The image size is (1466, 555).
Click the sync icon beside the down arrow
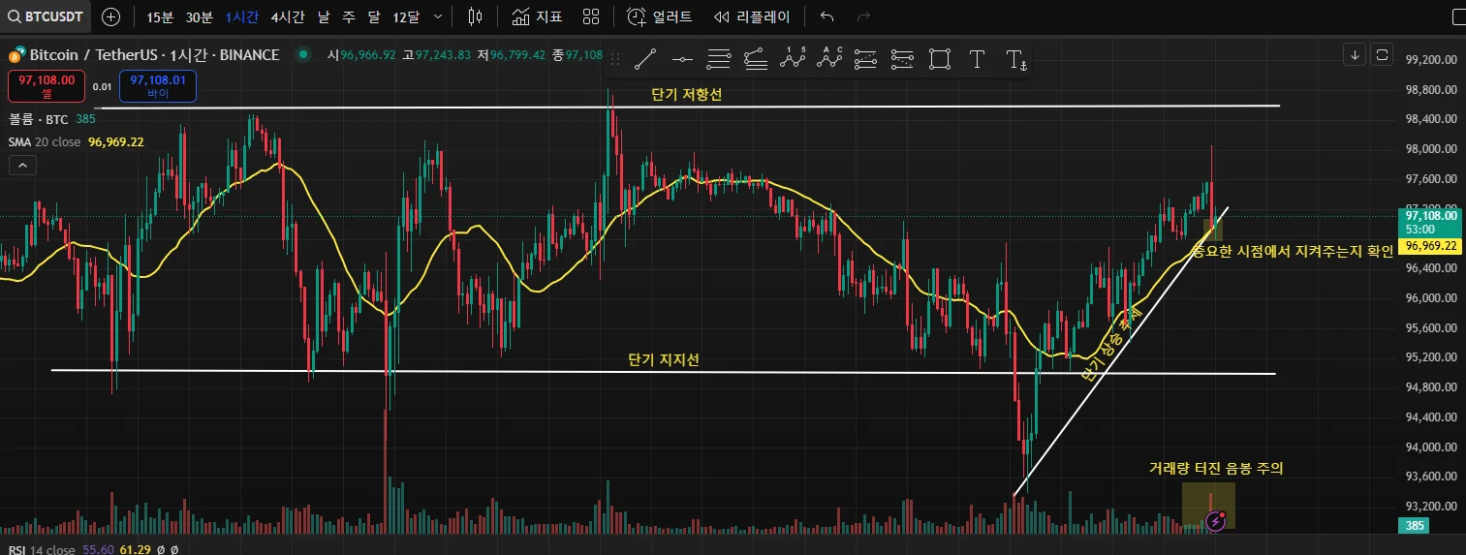1383,54
